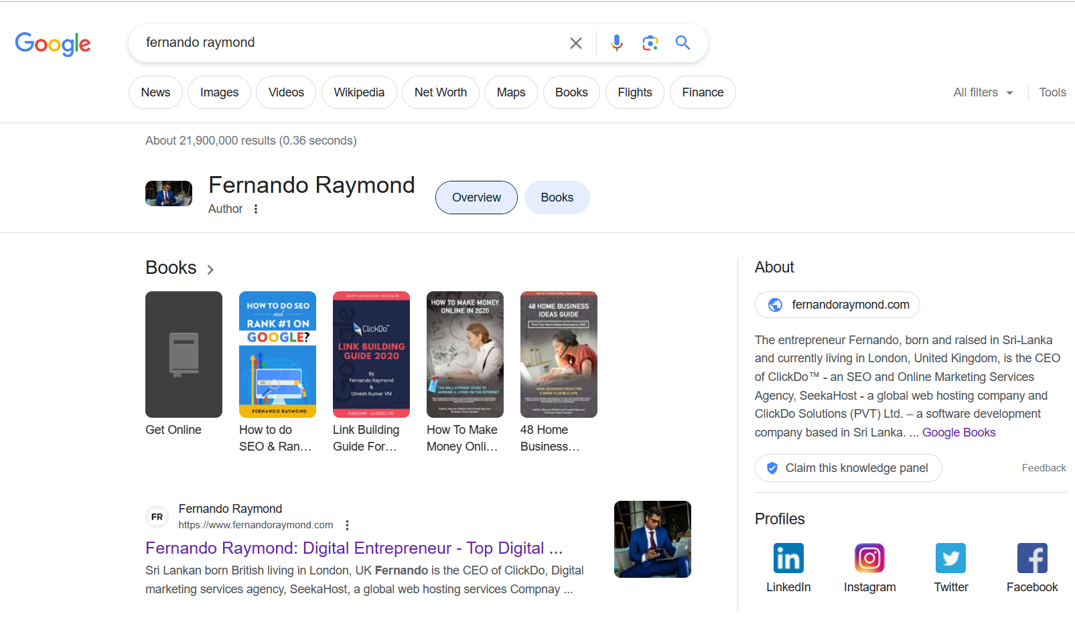The height and width of the screenshot is (622, 1075).
Task: Open How to do SEO book cover
Action: tap(277, 354)
